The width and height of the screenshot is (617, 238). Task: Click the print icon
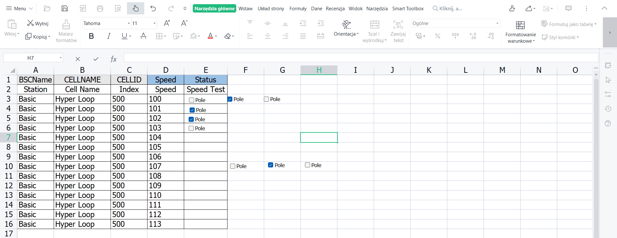click(x=100, y=9)
